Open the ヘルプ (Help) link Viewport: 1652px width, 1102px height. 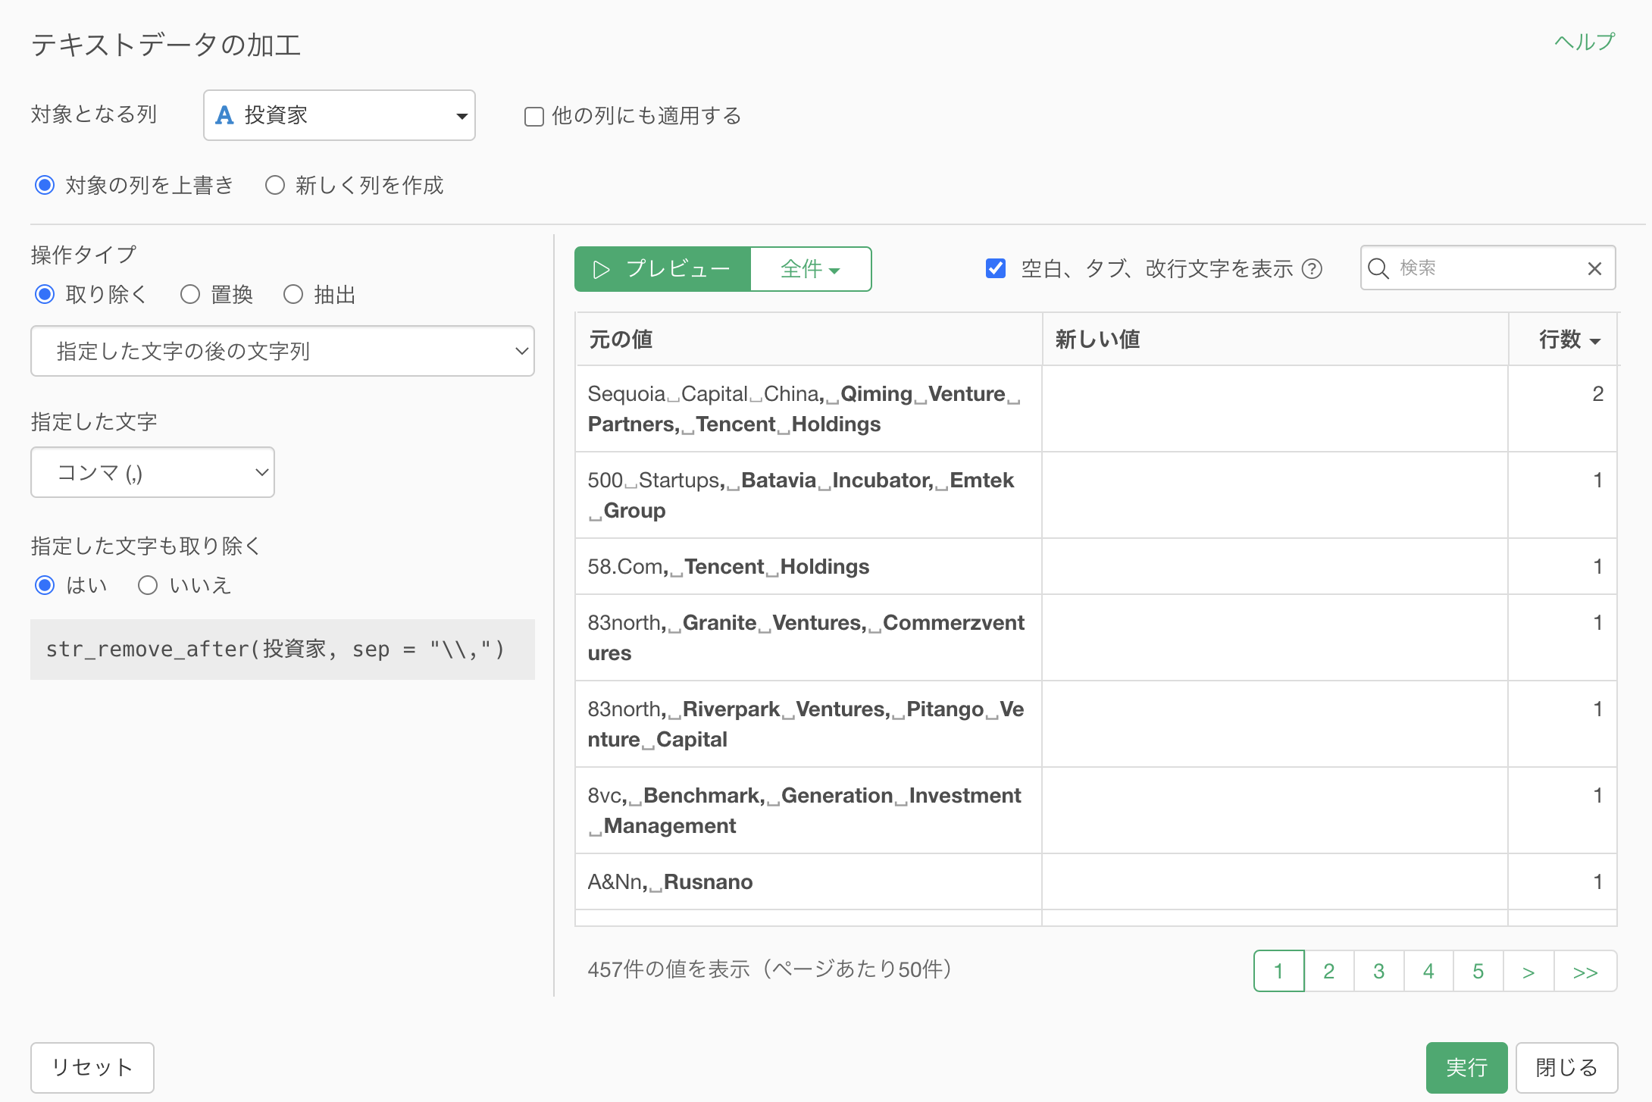pos(1585,42)
